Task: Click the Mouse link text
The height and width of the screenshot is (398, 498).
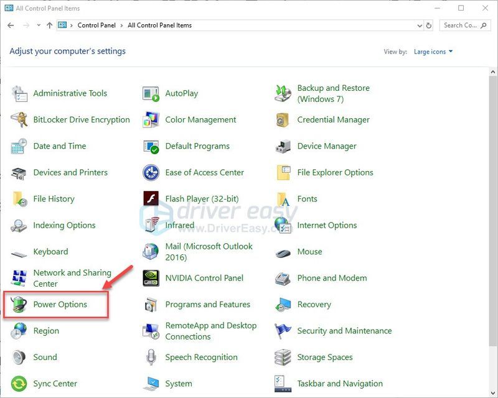Action: pyautogui.click(x=309, y=251)
